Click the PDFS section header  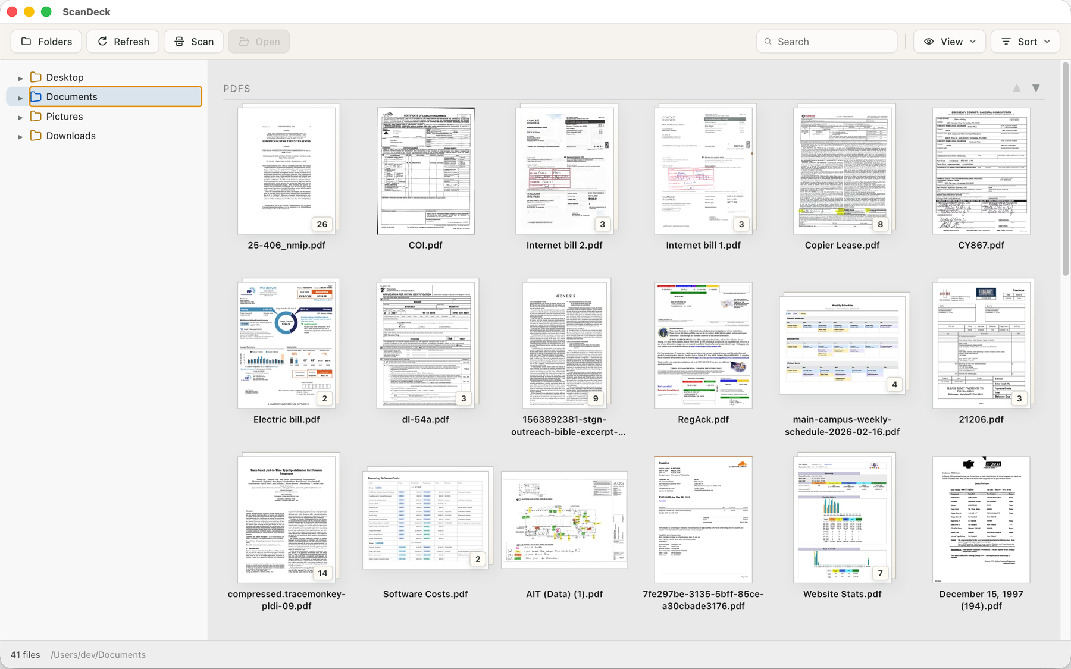(237, 89)
